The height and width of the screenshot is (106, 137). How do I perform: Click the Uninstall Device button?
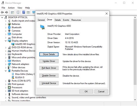(x=49, y=83)
